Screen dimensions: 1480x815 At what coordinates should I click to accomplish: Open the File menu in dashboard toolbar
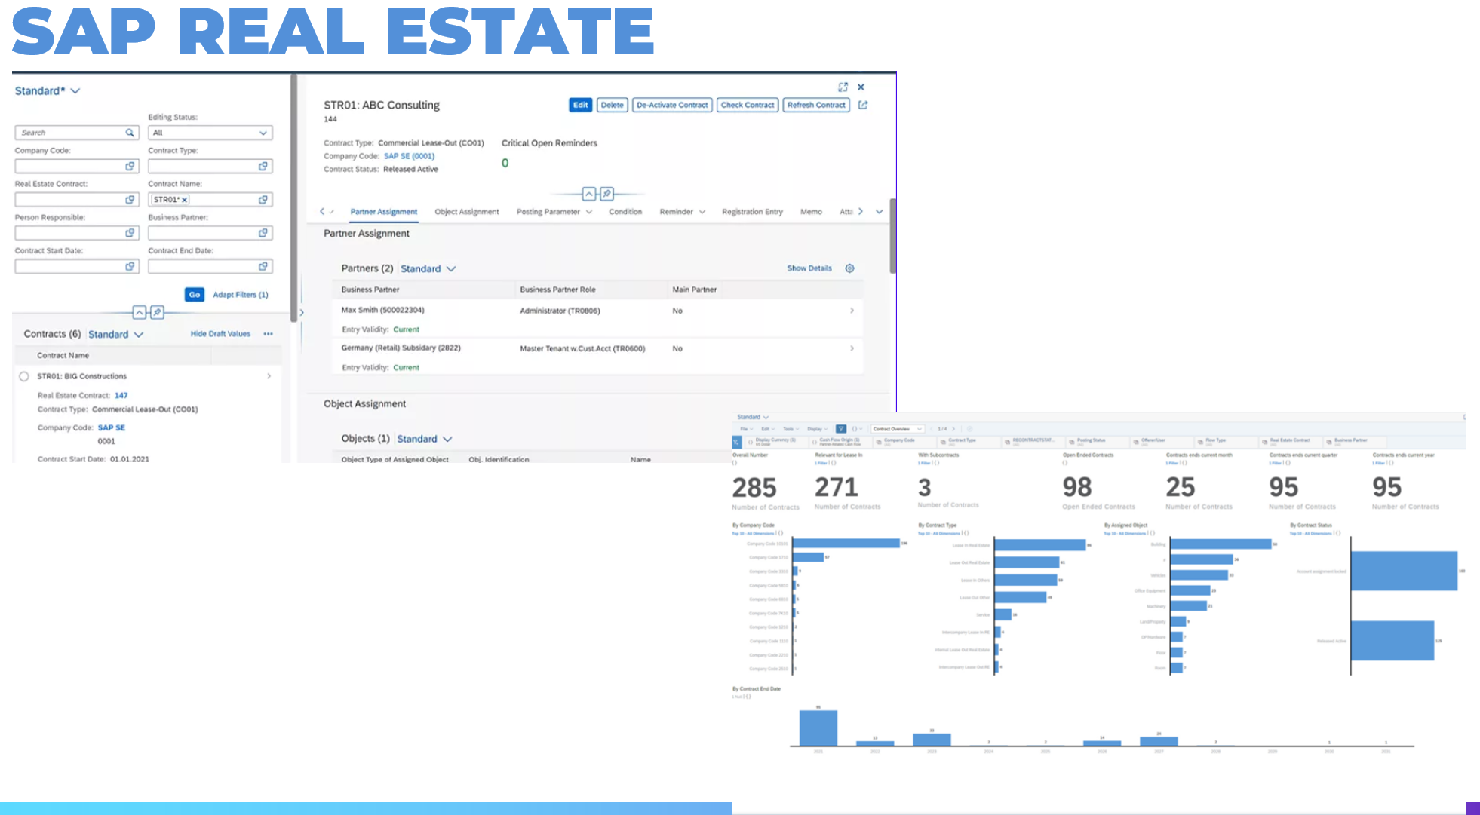point(747,429)
